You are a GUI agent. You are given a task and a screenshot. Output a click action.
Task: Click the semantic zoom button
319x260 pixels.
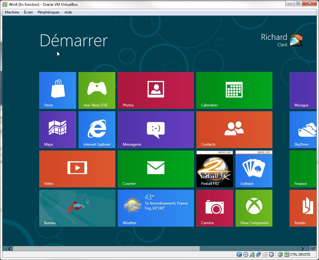(x=313, y=249)
